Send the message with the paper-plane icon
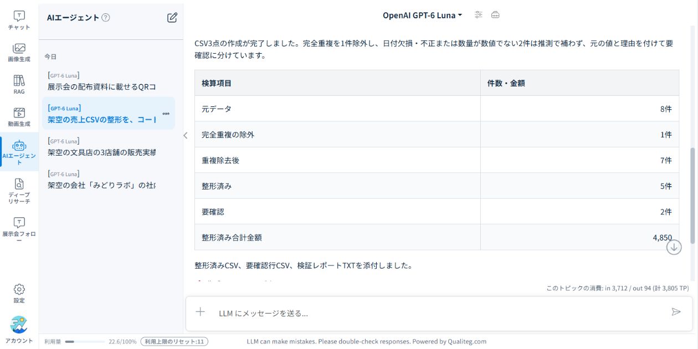The height and width of the screenshot is (349, 698). (676, 312)
